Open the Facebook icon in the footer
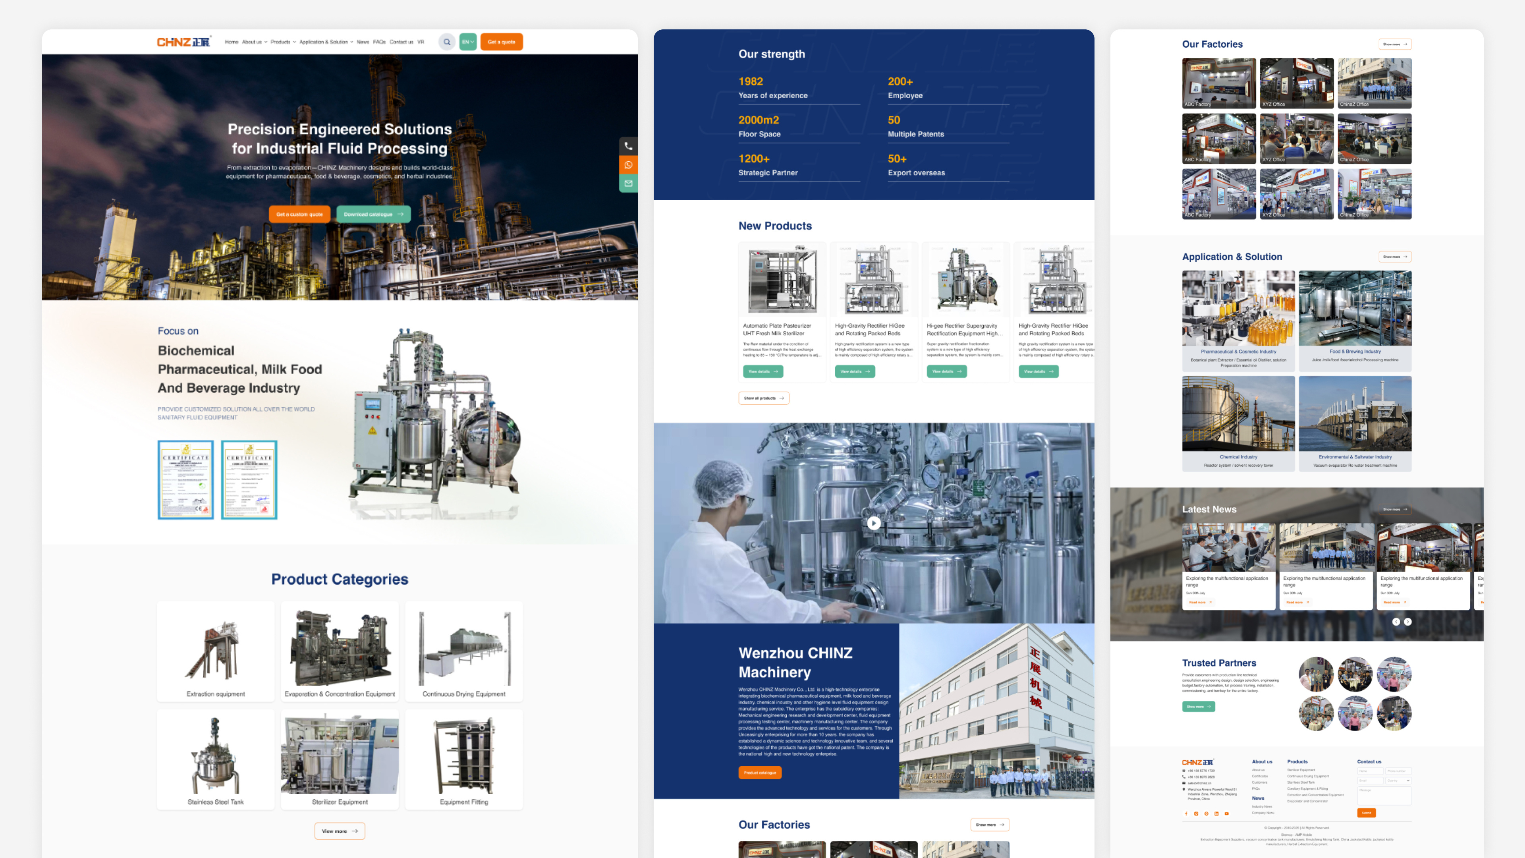This screenshot has width=1525, height=858. [x=1186, y=814]
